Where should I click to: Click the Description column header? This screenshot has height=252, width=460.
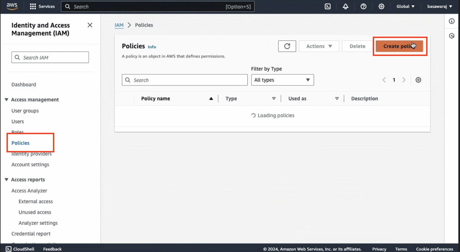coord(364,99)
